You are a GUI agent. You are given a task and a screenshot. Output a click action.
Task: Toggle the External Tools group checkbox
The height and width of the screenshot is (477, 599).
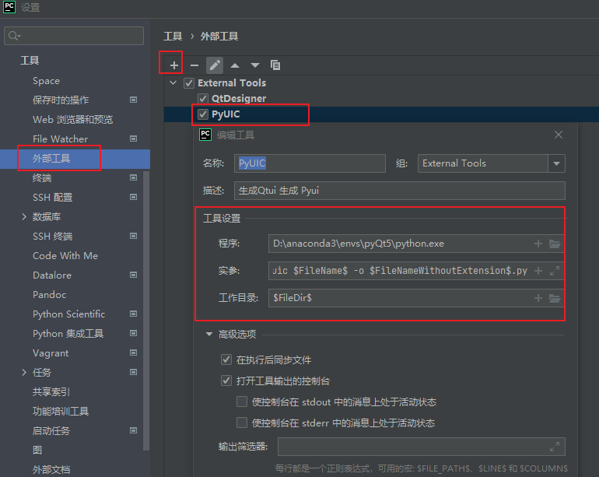click(x=189, y=83)
